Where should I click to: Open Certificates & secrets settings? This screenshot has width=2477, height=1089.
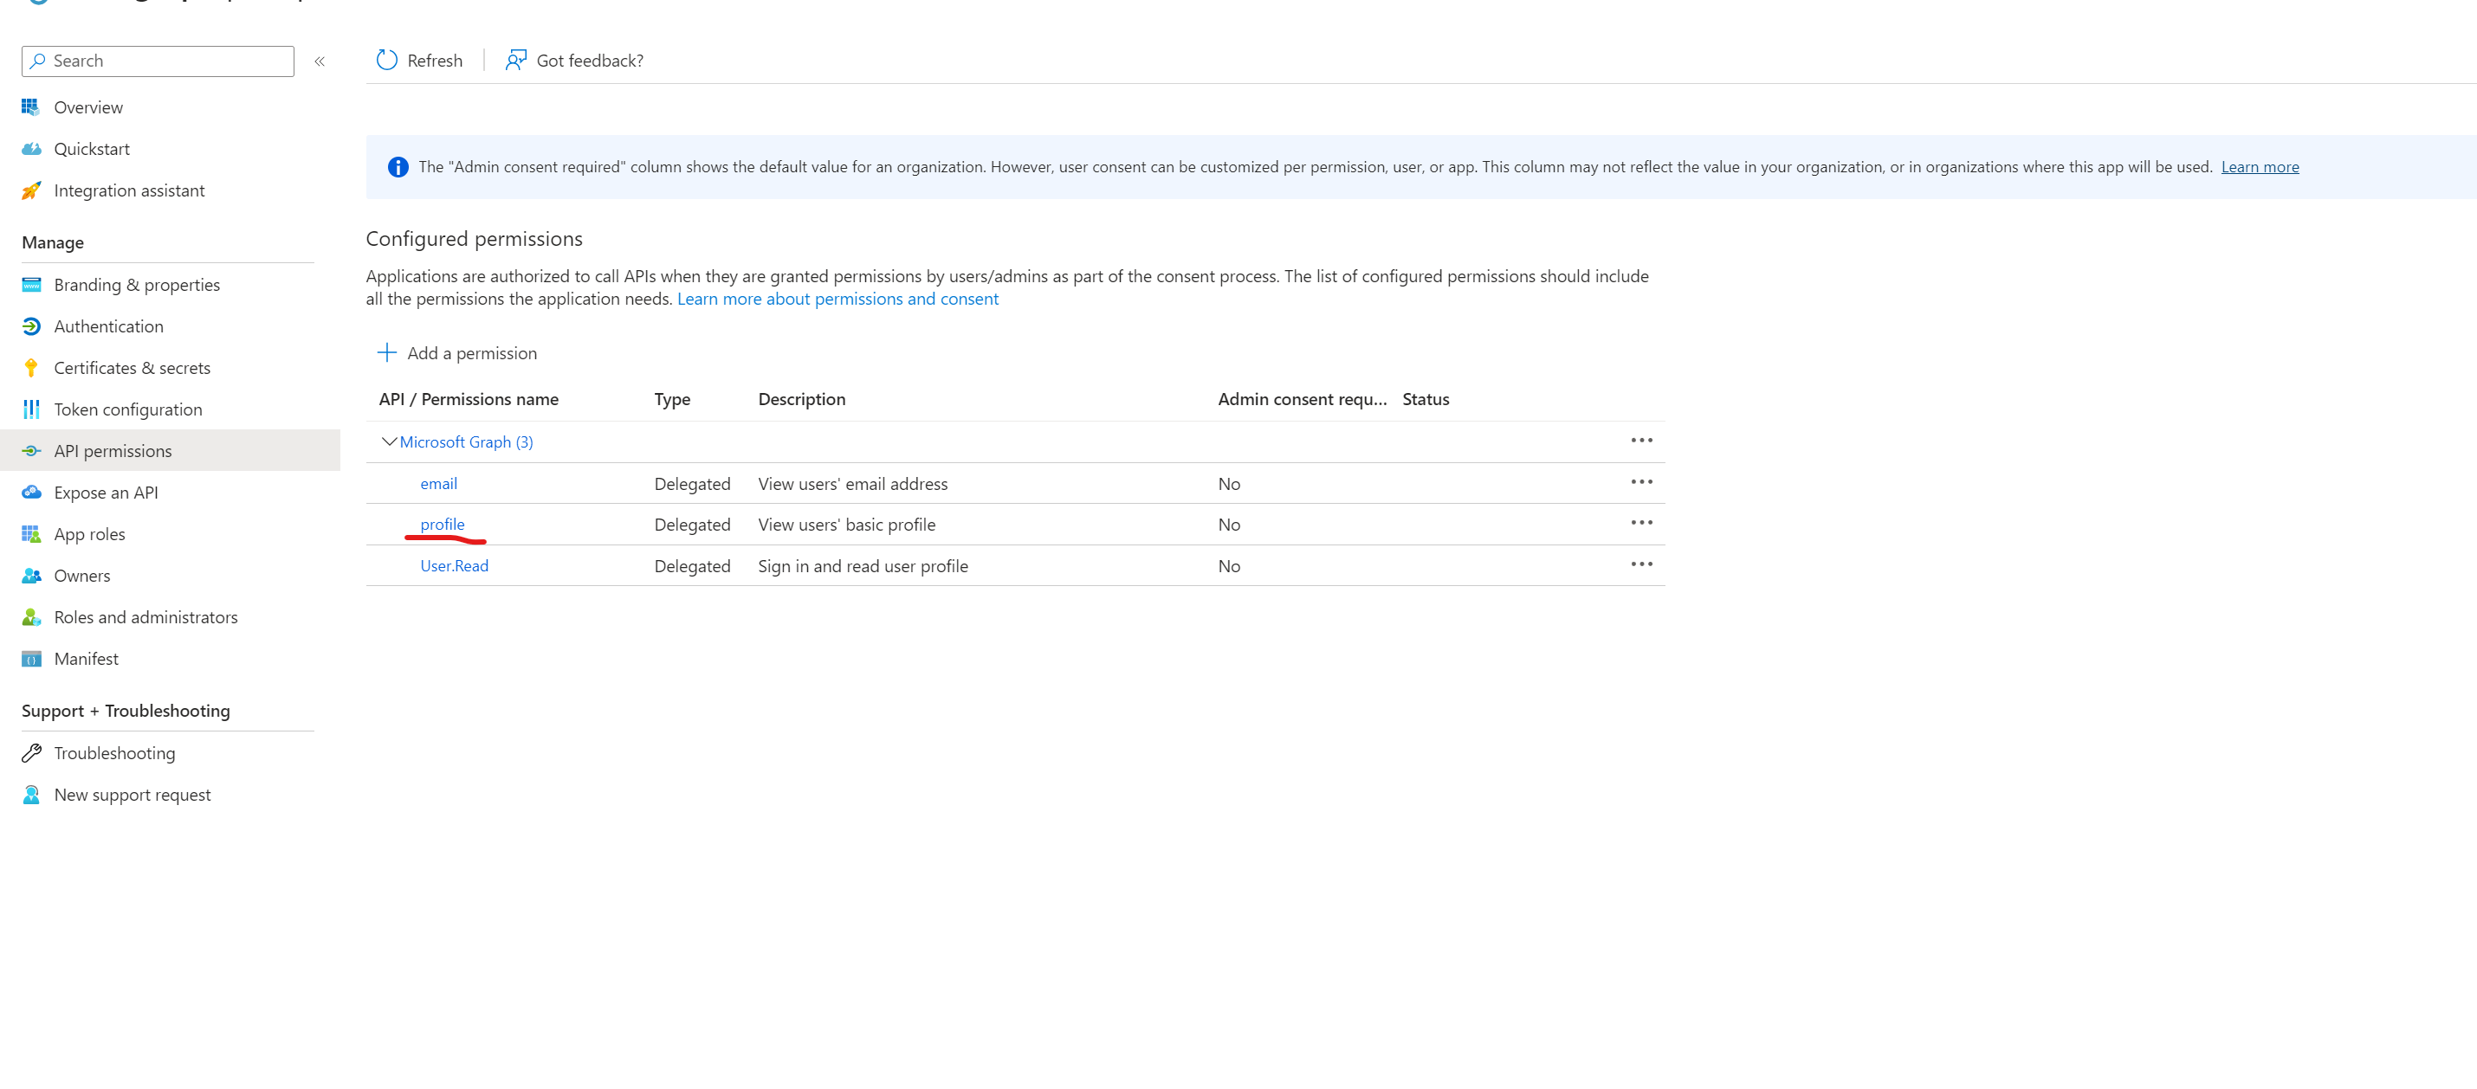point(132,367)
